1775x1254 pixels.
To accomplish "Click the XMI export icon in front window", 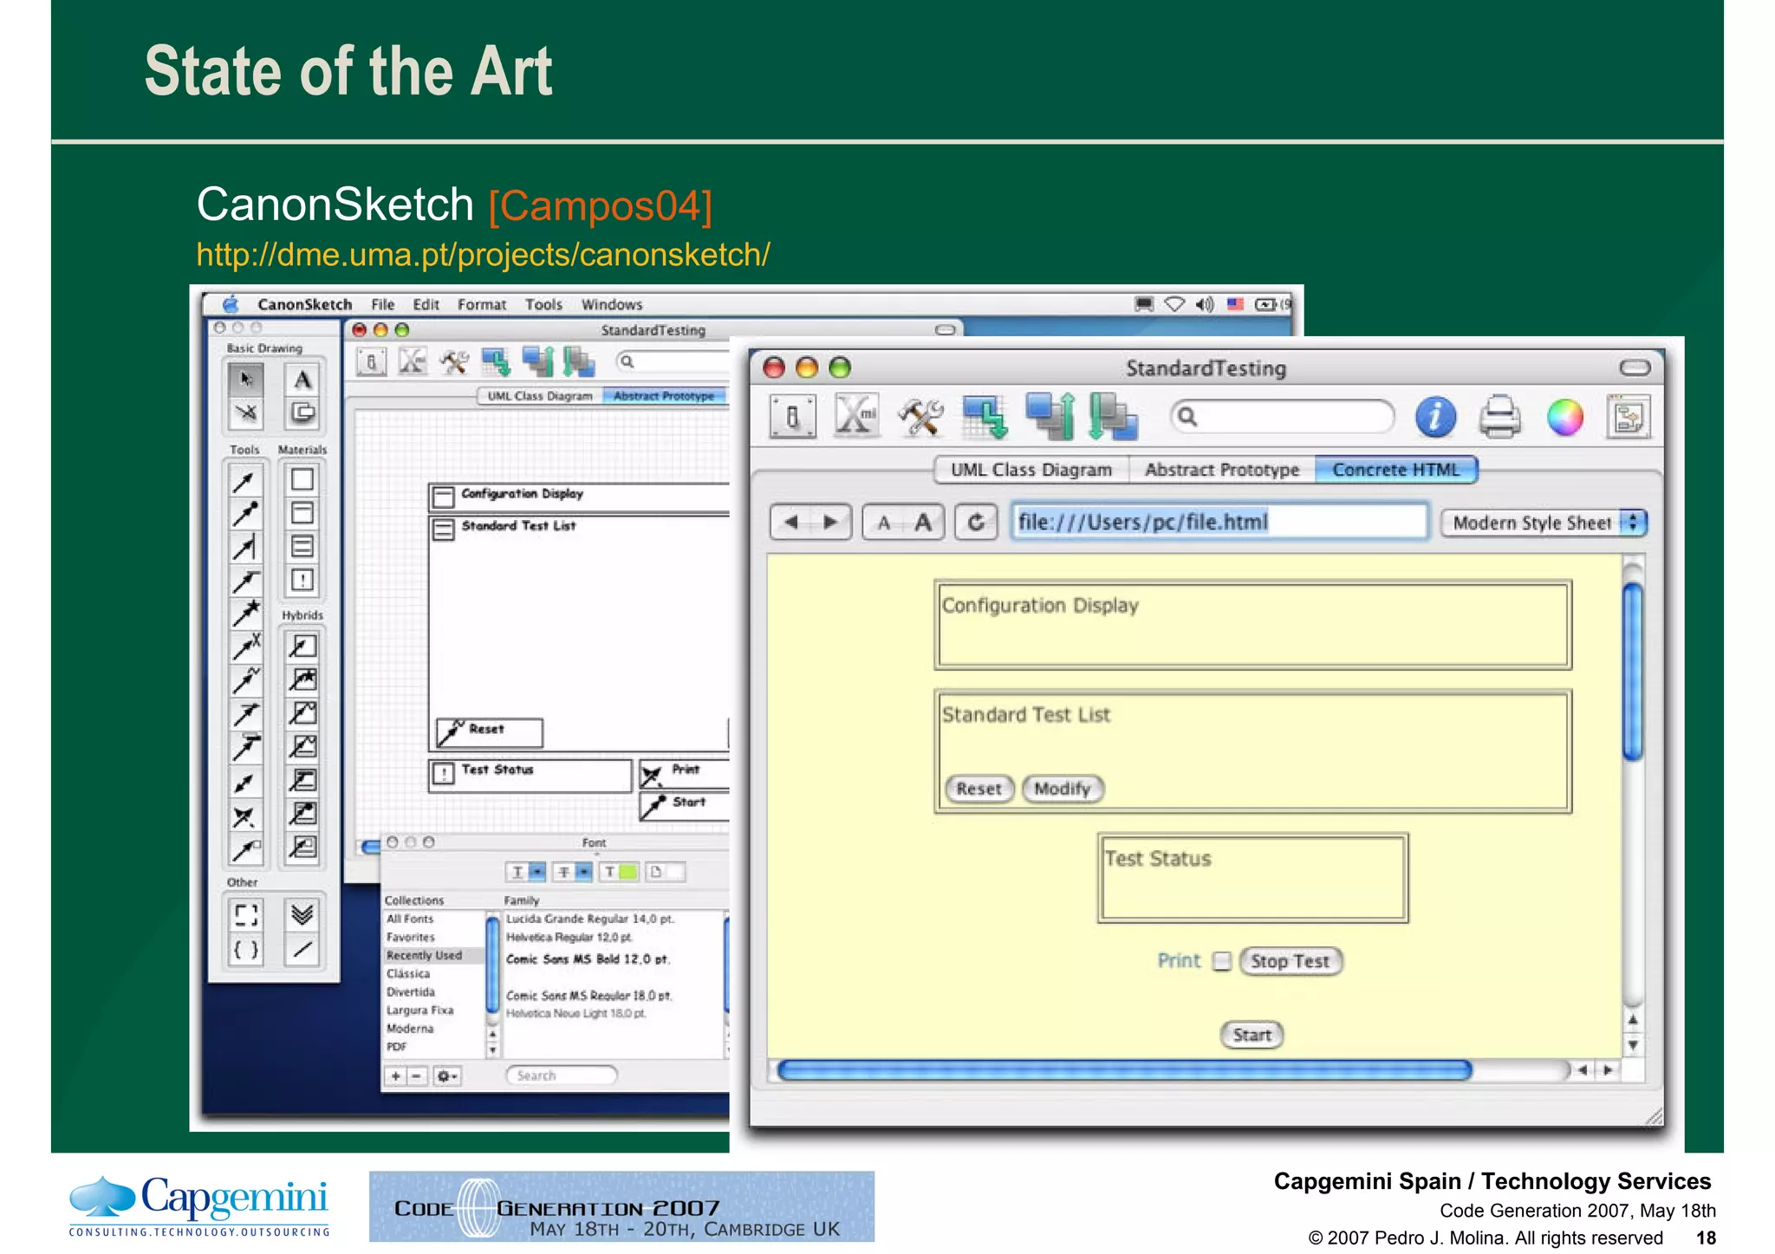I will [x=856, y=415].
